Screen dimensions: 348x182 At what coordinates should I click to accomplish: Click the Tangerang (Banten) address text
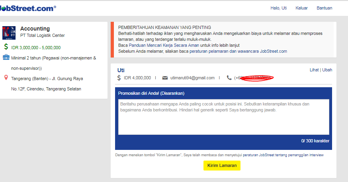(47, 84)
